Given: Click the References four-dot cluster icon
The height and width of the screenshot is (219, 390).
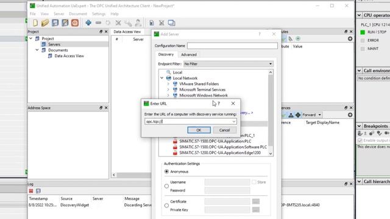Looking at the screenshot, I should (298, 115).
